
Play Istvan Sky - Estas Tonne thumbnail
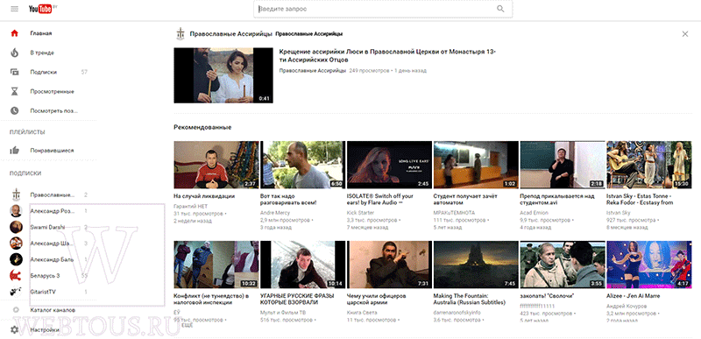pos(649,165)
